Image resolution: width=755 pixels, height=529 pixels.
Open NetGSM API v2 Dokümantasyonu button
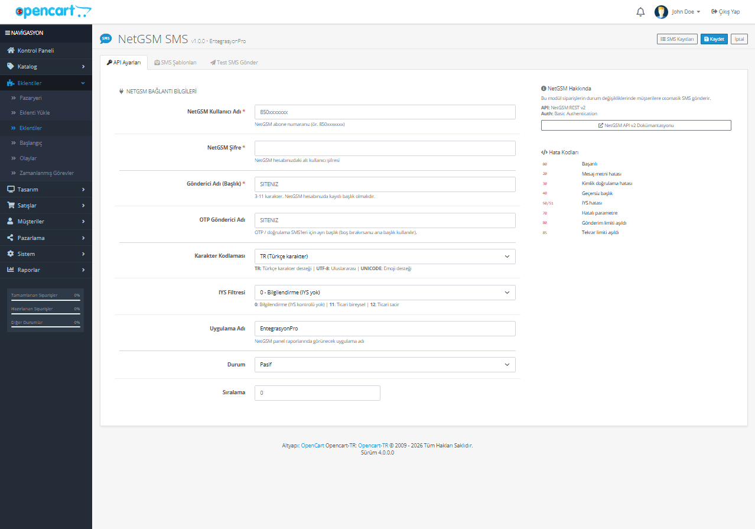click(636, 125)
